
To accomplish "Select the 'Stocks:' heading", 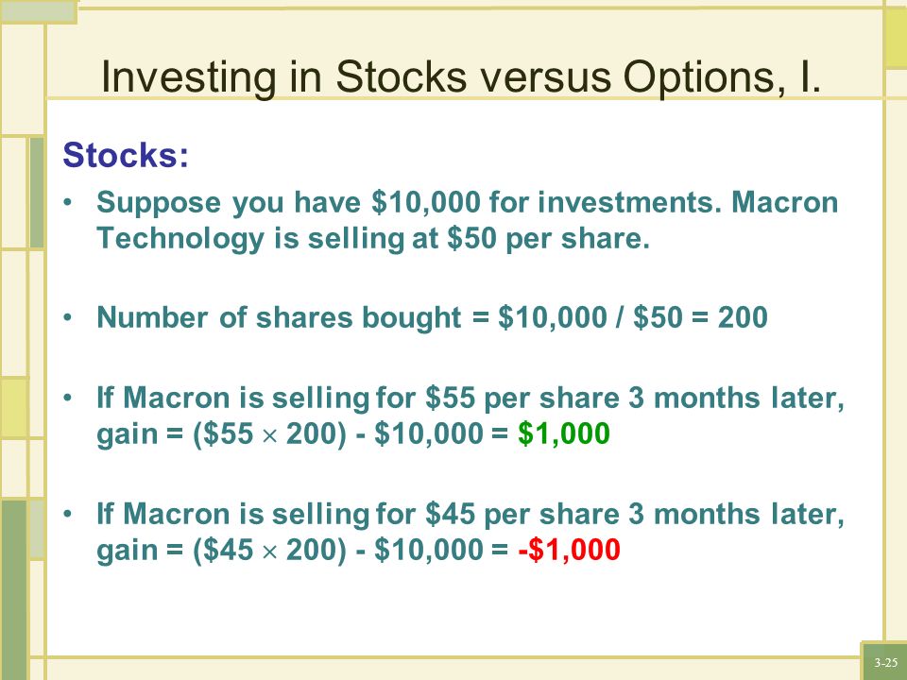I will point(126,155).
